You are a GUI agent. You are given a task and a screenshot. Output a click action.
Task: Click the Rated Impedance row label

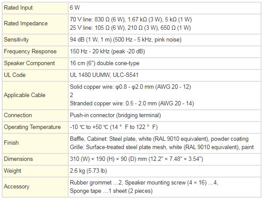[x=25, y=24]
